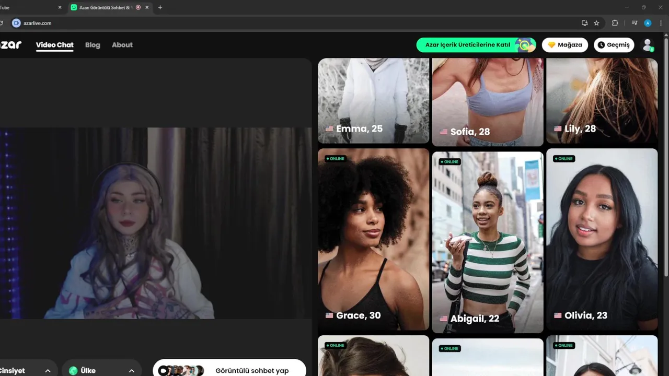Open the Blog menu item
Image resolution: width=669 pixels, height=376 pixels.
click(93, 45)
